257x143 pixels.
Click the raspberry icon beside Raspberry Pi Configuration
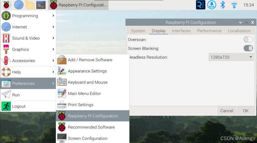coord(62,116)
